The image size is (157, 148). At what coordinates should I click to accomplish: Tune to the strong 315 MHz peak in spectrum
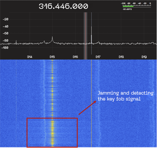52,40
